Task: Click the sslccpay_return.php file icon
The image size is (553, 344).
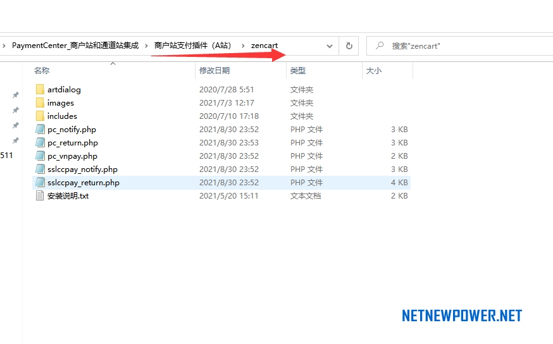Action: [40, 182]
